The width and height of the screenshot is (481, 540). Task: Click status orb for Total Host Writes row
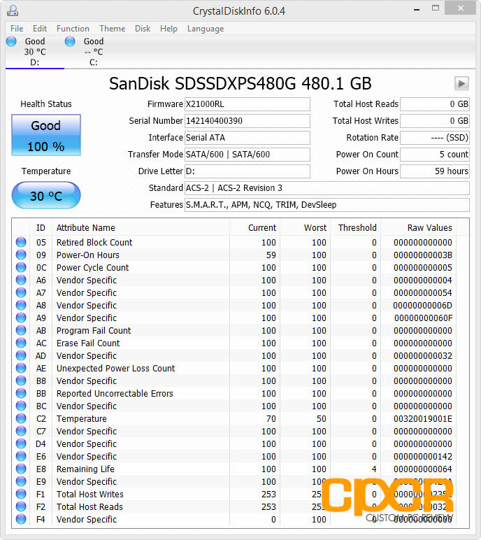(21, 494)
